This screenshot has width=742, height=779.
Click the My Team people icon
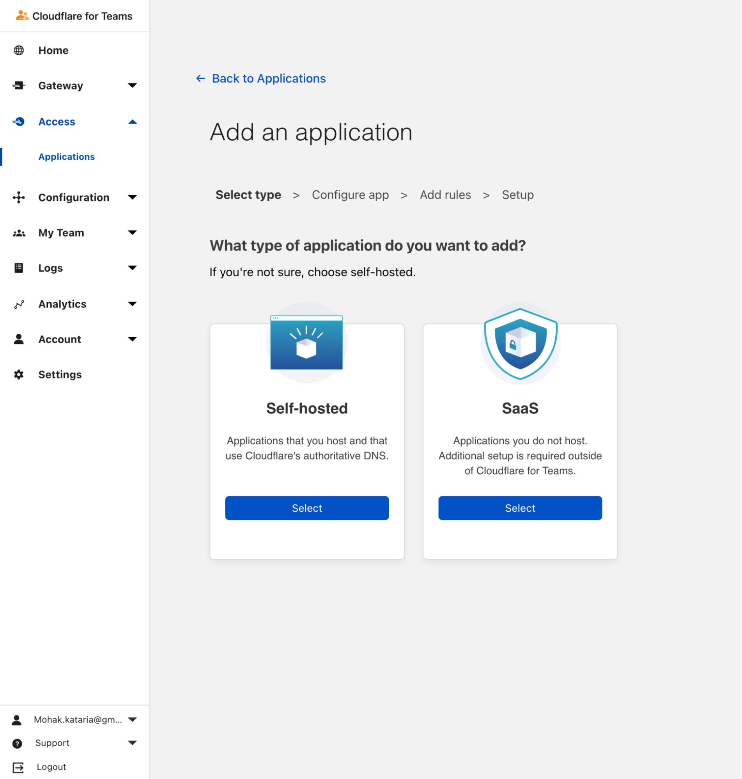(x=19, y=233)
